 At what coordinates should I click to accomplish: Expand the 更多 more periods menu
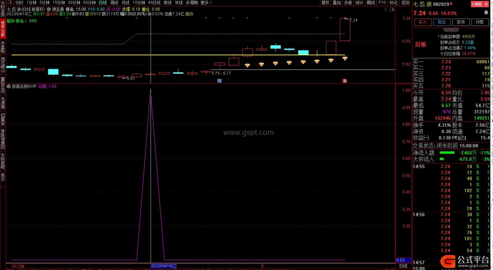206,3
